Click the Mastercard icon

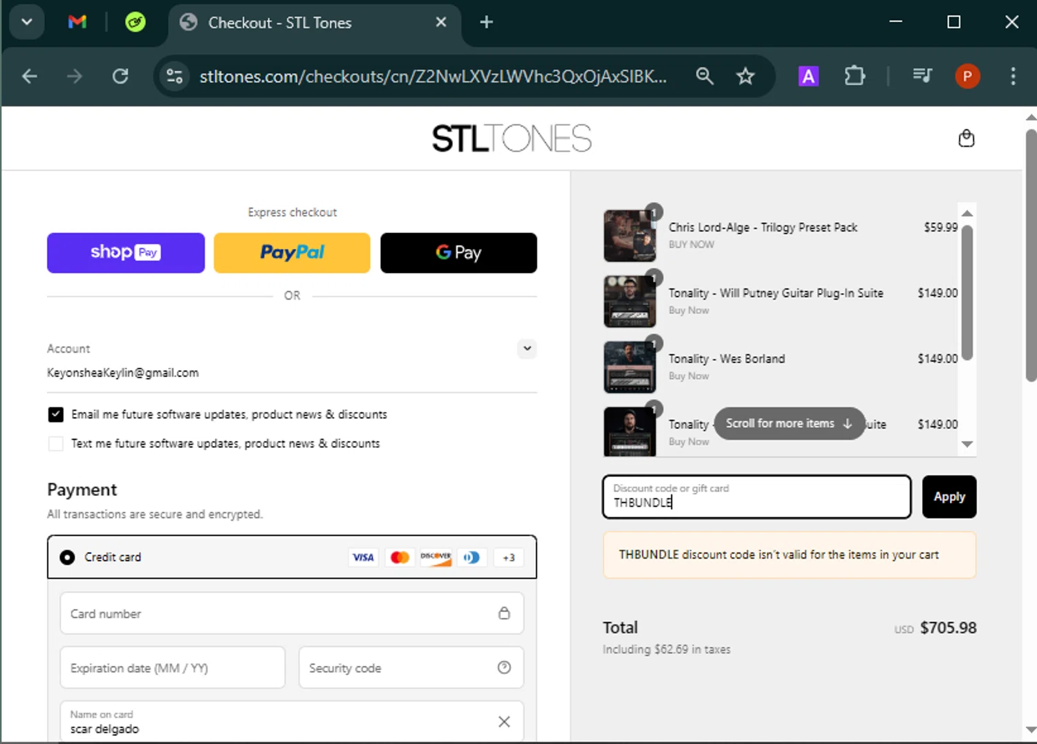(x=400, y=557)
